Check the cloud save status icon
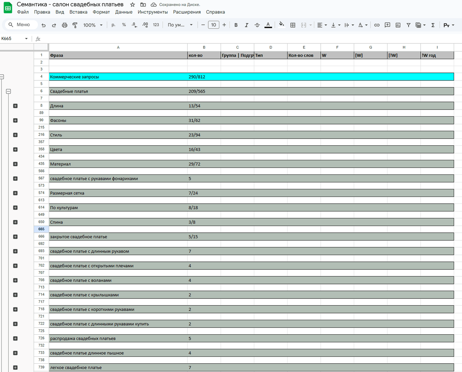The width and height of the screenshot is (462, 372). [x=154, y=4]
